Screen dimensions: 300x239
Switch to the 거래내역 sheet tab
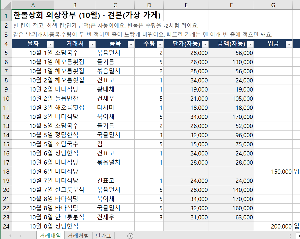[50, 235]
